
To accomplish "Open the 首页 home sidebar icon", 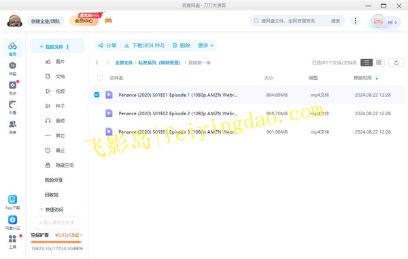I will [x=12, y=49].
